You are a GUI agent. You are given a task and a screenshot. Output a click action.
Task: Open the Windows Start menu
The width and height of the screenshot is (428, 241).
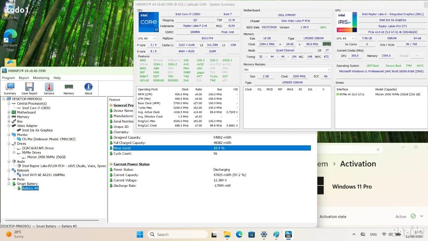[x=140, y=234]
